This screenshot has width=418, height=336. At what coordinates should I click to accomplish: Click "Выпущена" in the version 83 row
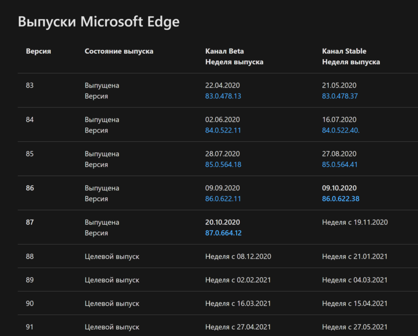click(x=102, y=86)
